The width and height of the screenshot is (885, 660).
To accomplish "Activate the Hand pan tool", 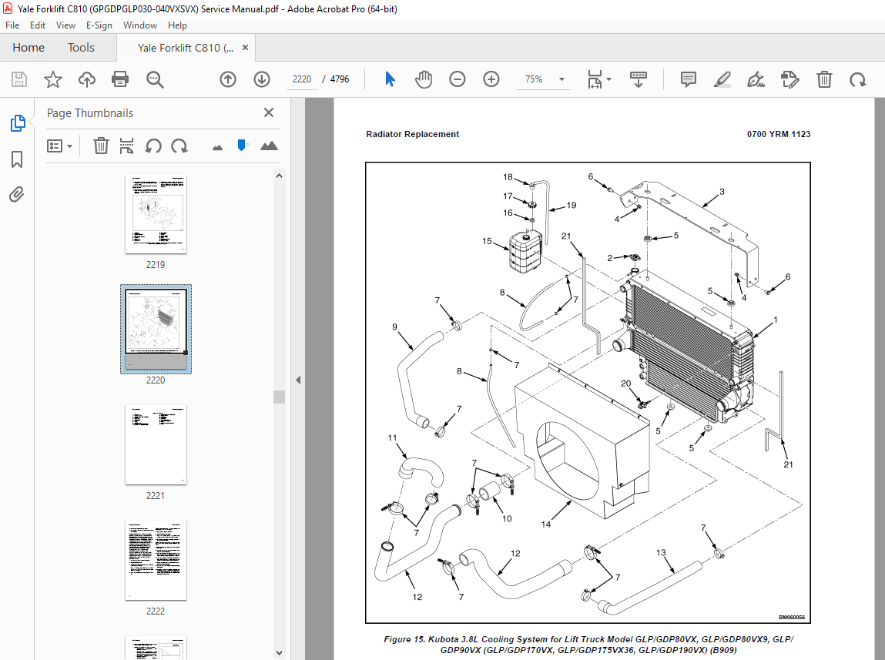I will pyautogui.click(x=424, y=79).
